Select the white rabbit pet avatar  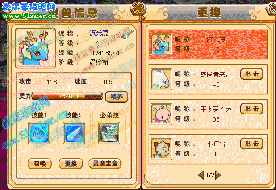pyautogui.click(x=161, y=79)
